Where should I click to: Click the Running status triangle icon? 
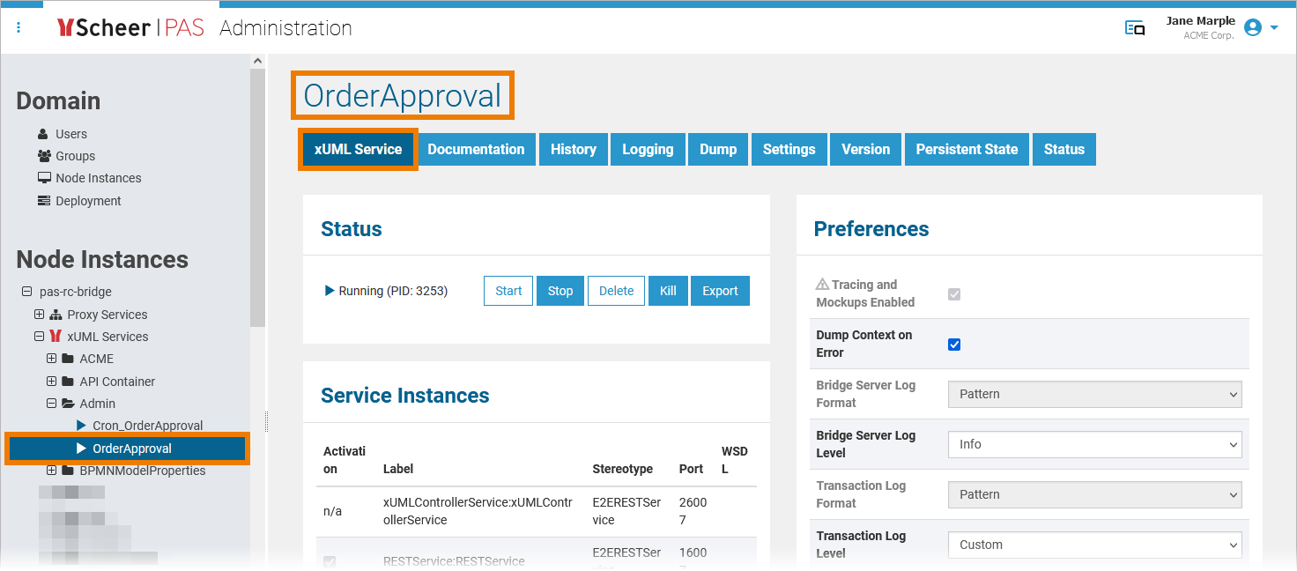click(330, 291)
